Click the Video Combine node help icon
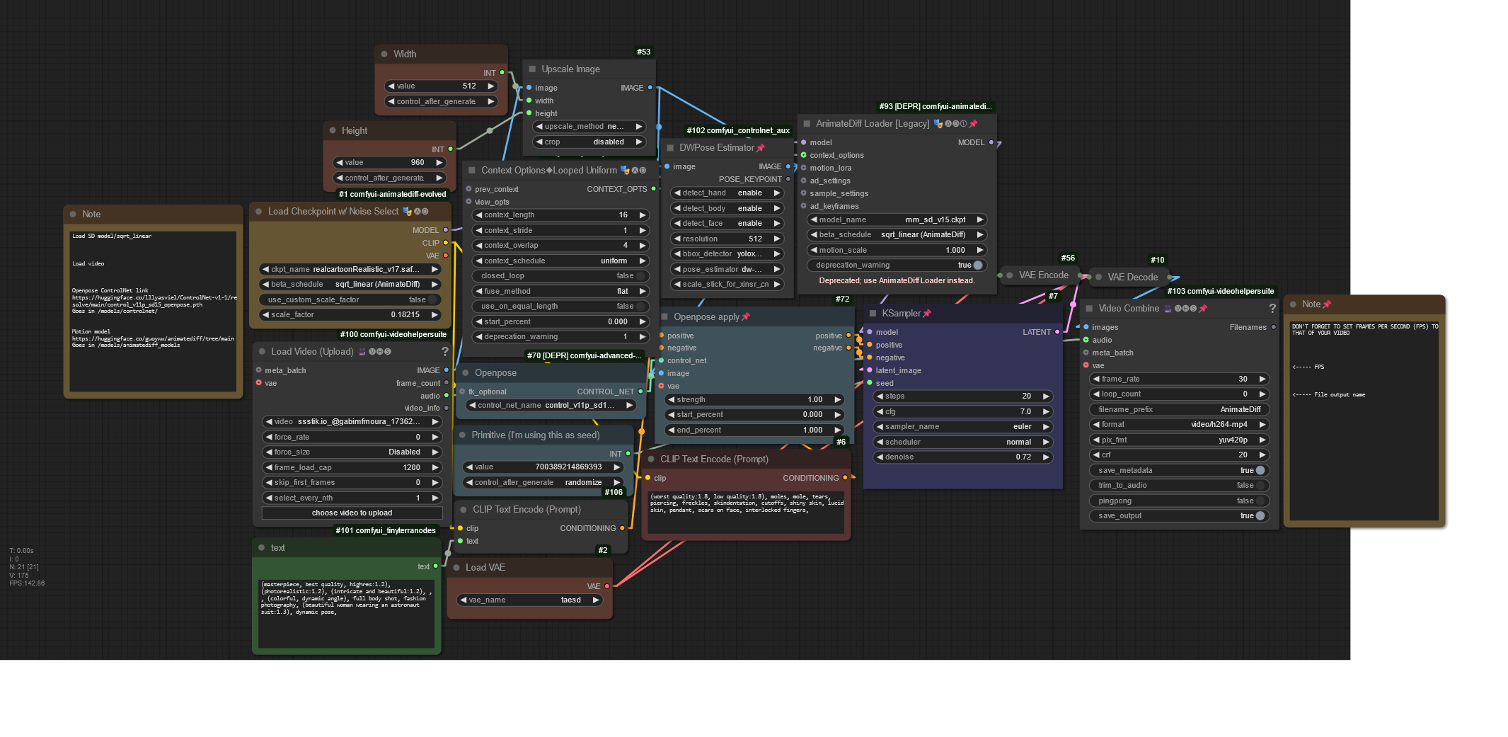Image resolution: width=1508 pixels, height=737 pixels. [1272, 309]
